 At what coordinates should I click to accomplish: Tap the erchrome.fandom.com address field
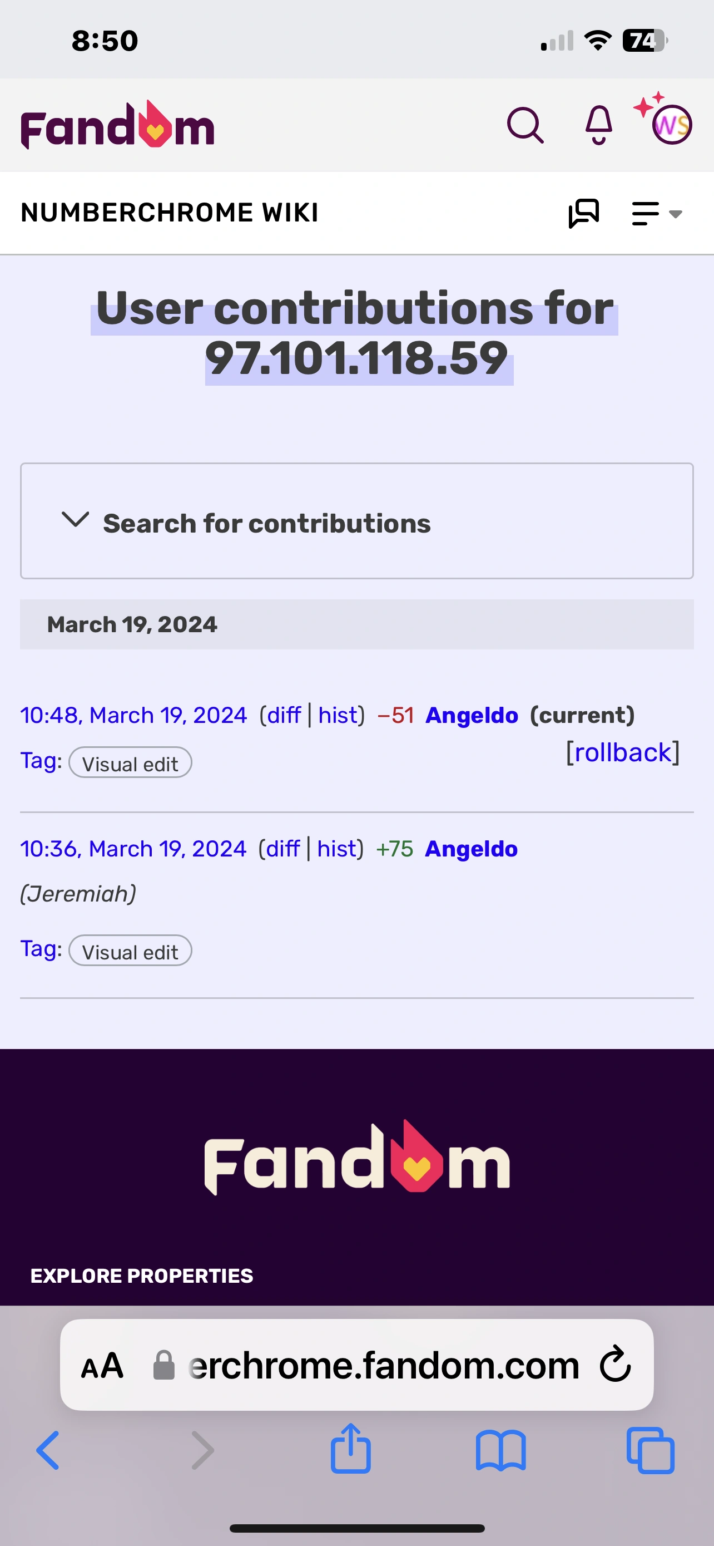pyautogui.click(x=384, y=1365)
